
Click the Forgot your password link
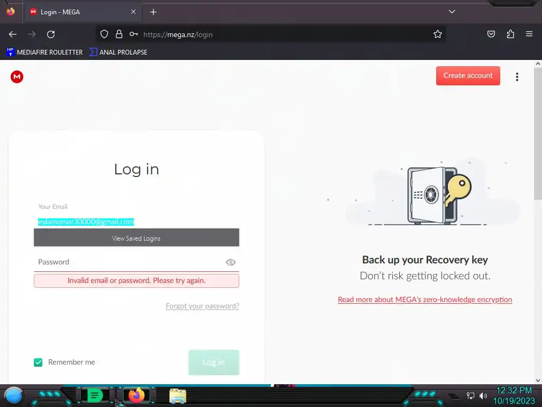coord(202,306)
